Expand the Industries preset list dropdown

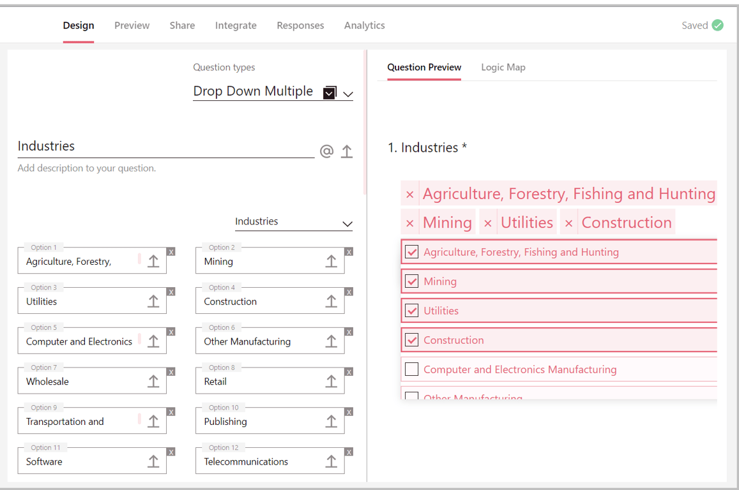pos(347,223)
